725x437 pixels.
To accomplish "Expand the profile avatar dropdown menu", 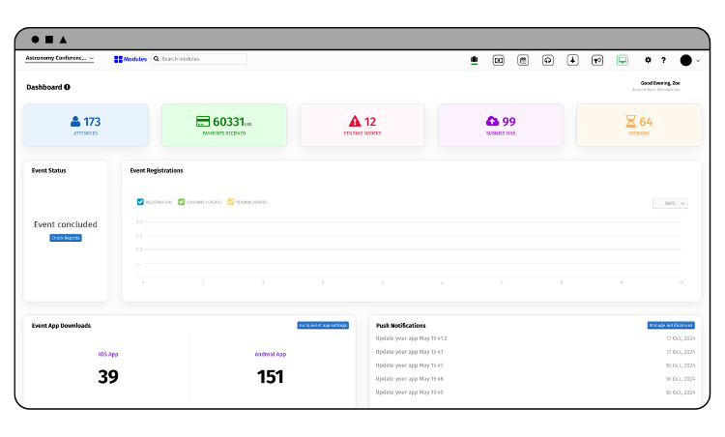I will [690, 60].
